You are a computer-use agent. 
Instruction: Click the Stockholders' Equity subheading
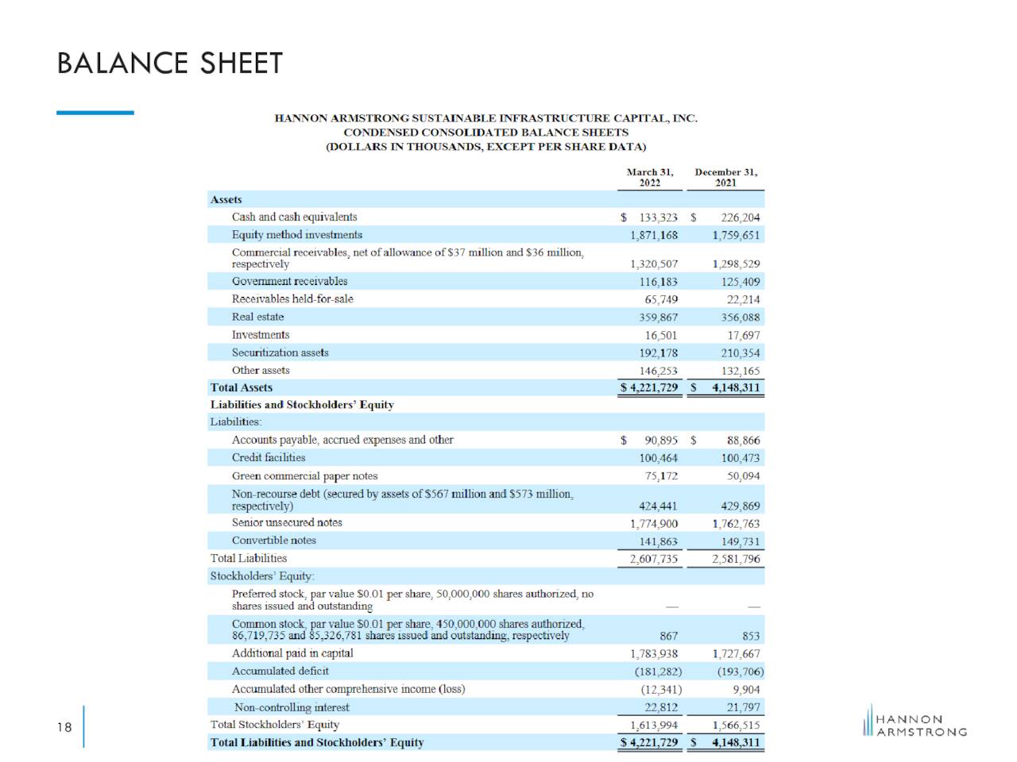[262, 576]
